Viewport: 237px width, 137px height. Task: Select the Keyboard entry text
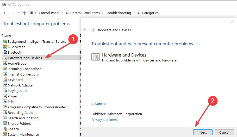point(15,80)
